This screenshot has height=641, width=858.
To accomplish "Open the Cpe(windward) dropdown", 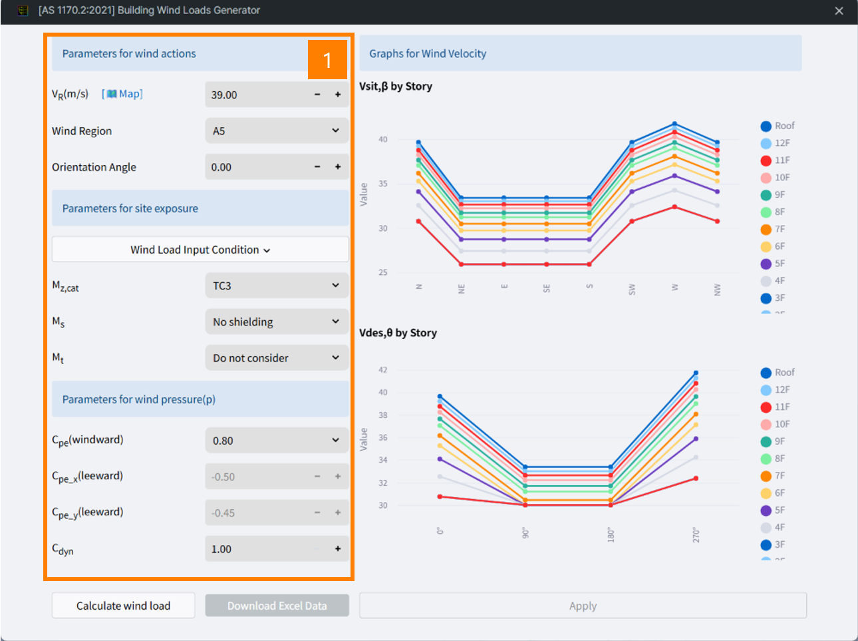I will point(277,440).
